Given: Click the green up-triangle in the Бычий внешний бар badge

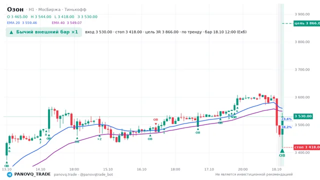Looking at the screenshot, I should click(x=11, y=32).
